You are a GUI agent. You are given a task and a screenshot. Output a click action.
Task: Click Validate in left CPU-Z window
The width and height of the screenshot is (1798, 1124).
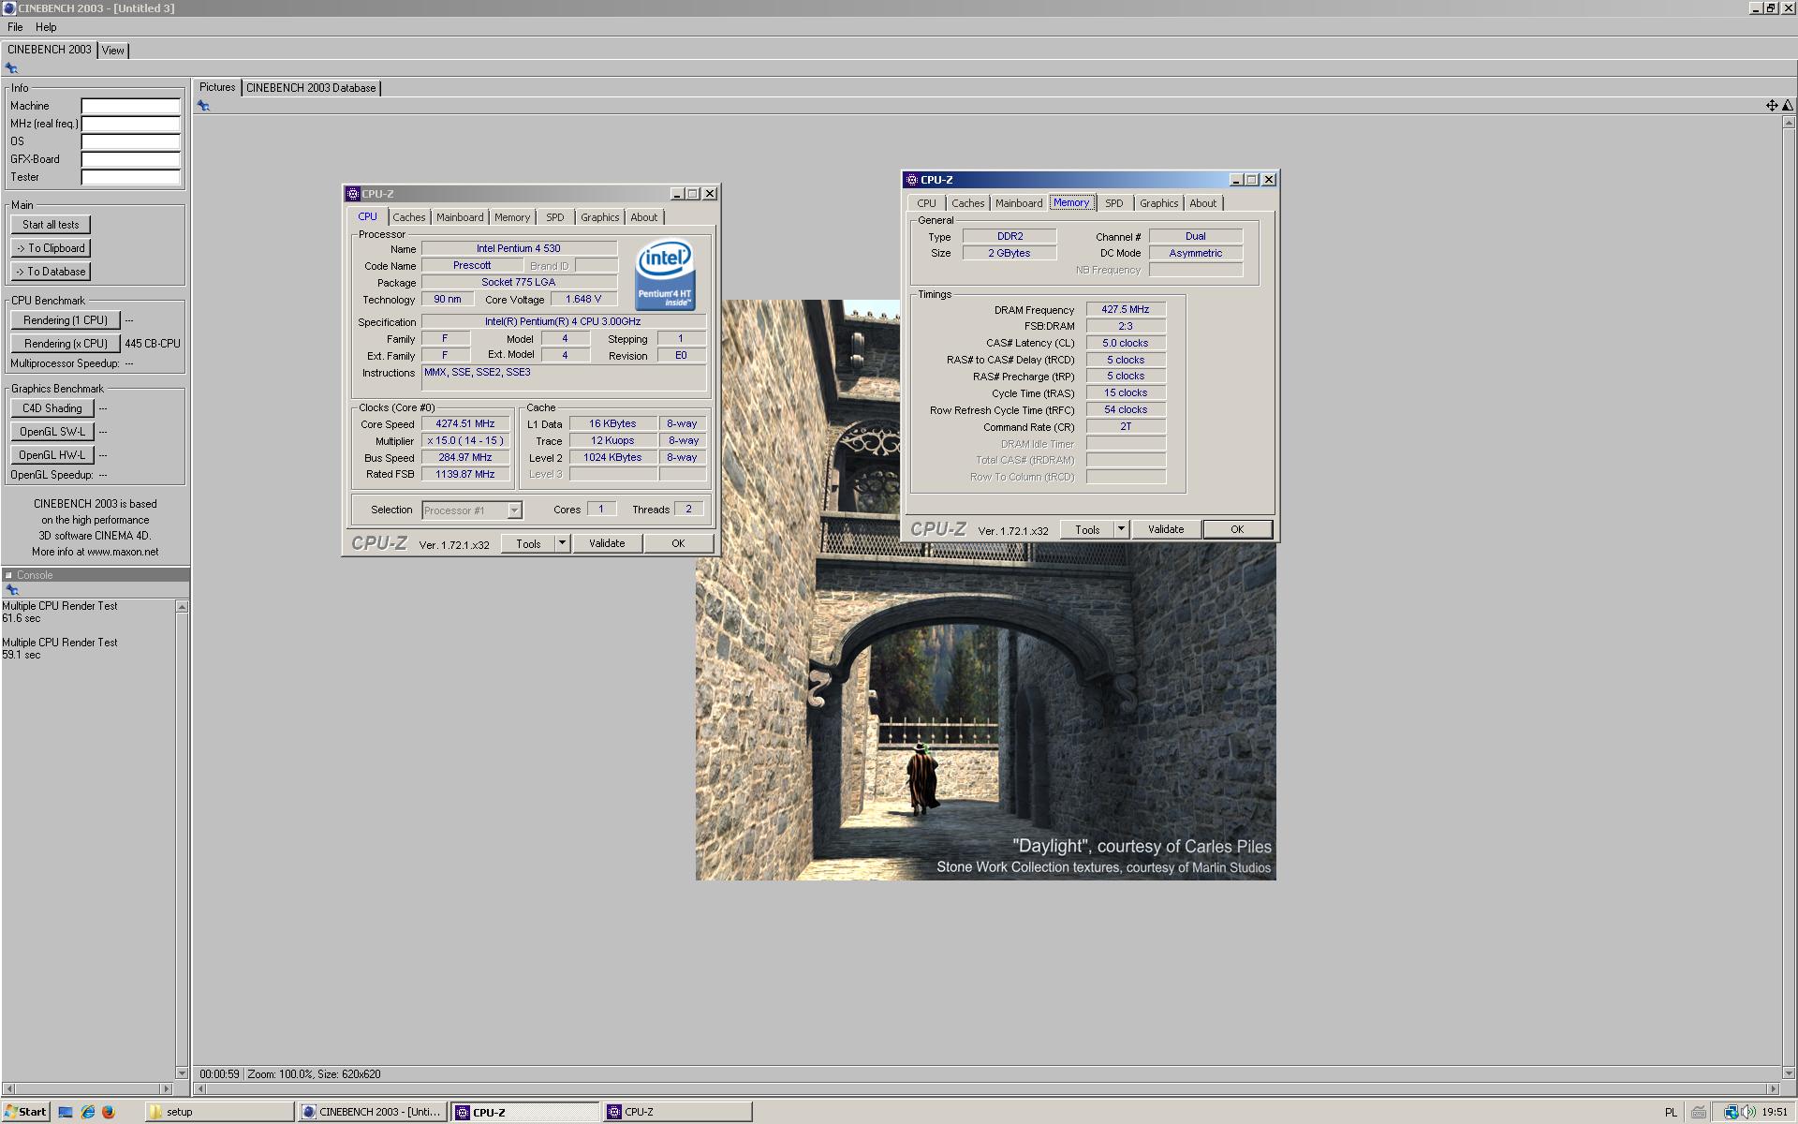(x=607, y=543)
